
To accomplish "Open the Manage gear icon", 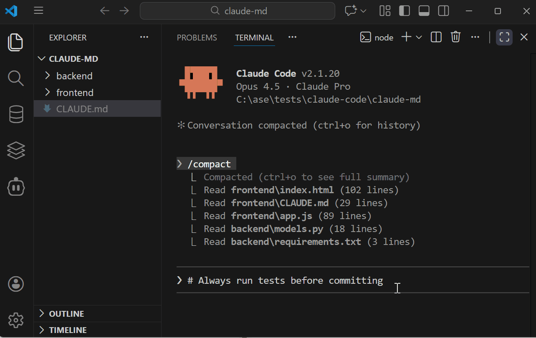I will pos(16,320).
